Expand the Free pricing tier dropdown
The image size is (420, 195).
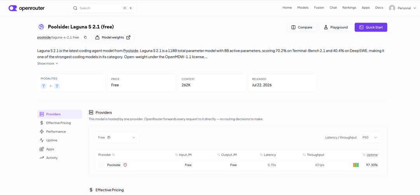pyautogui.click(x=117, y=137)
